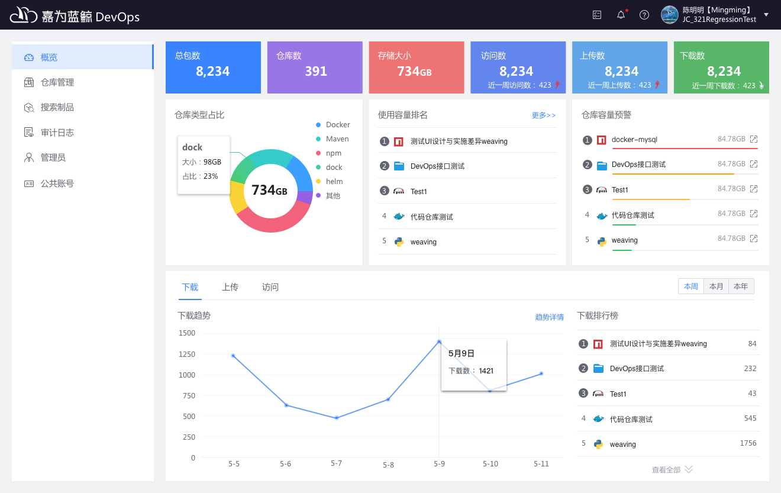Click the 5-7 data point on chart
The image size is (781, 493).
[x=337, y=418]
